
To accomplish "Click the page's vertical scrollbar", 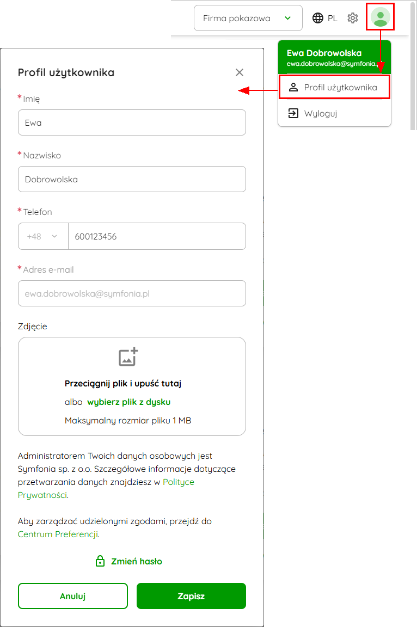I will pos(413,66).
